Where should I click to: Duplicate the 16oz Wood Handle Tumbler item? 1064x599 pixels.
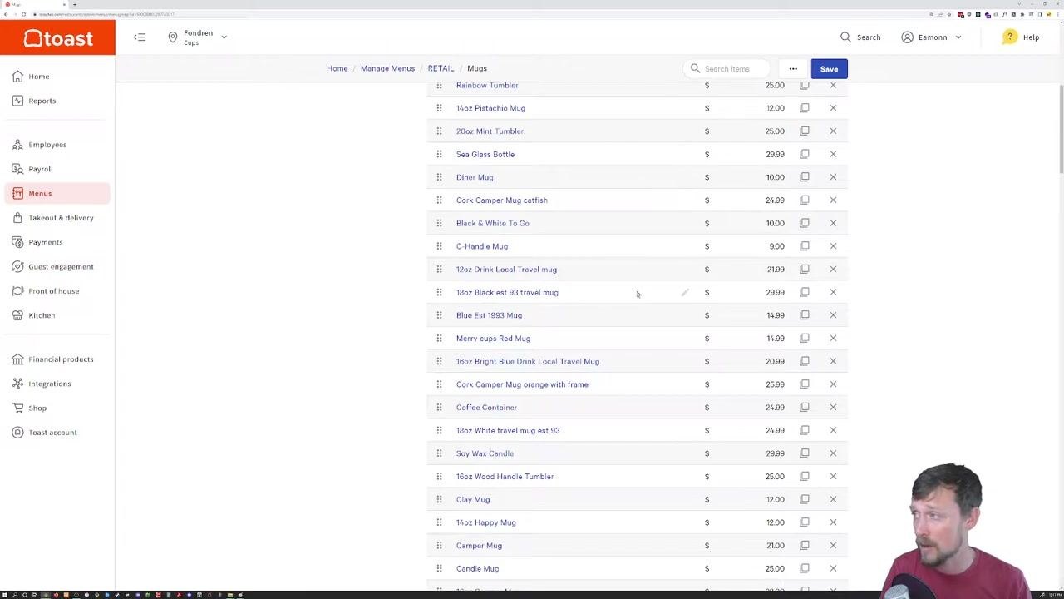(x=804, y=477)
